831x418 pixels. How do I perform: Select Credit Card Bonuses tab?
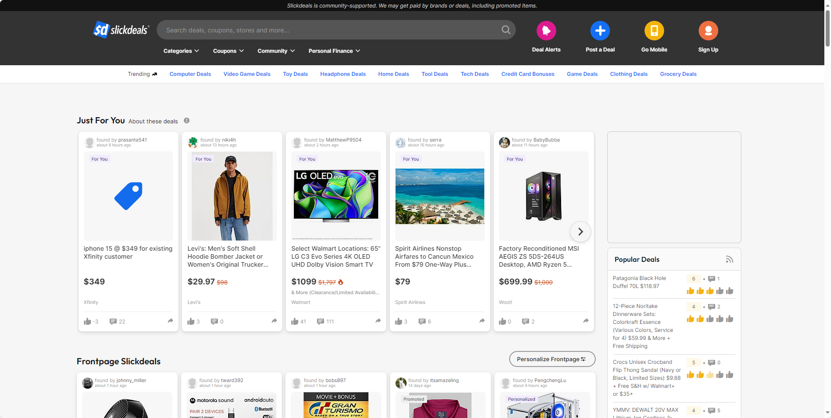point(528,74)
